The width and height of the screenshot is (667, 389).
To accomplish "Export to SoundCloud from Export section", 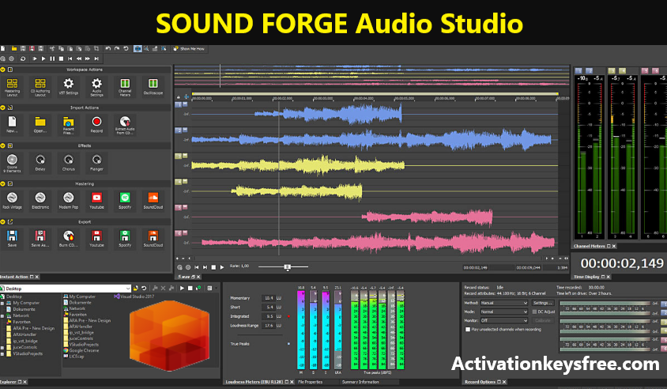I will click(153, 238).
